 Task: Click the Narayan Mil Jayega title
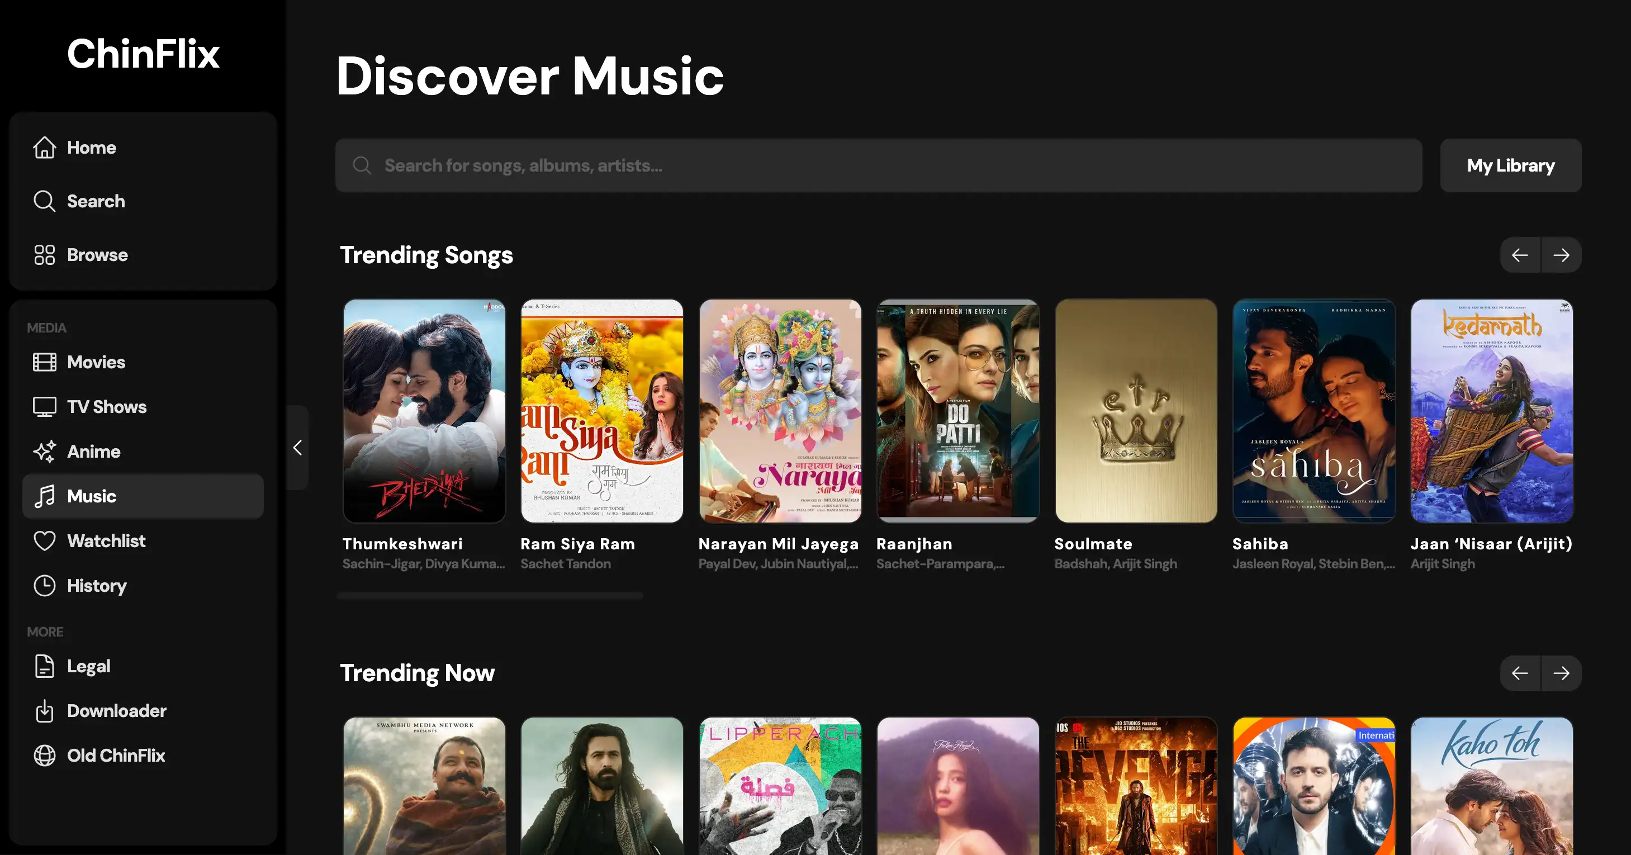pyautogui.click(x=778, y=544)
